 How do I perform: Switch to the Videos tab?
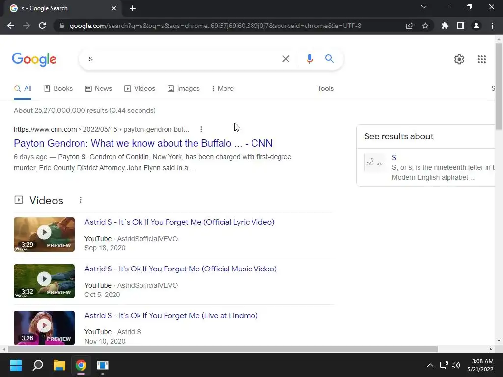coord(140,89)
